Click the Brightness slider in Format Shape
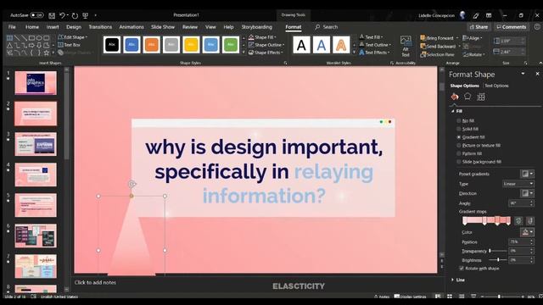Screen dimensions: 543x305 click(x=498, y=260)
